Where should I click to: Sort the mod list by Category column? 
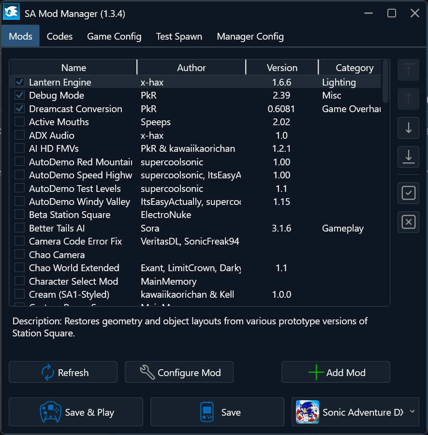354,68
